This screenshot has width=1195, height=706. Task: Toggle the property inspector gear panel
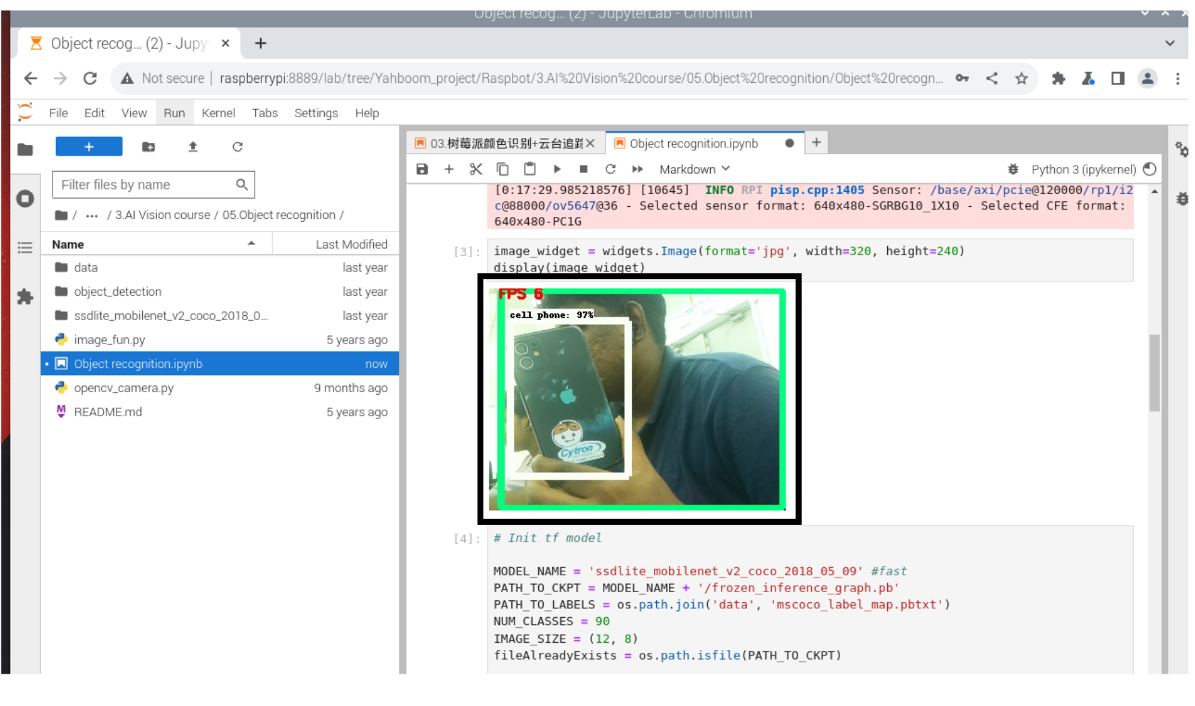(x=1181, y=151)
